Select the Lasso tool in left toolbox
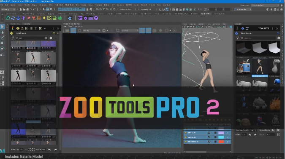Image resolution: width=285 pixels, height=159 pixels. pos(3,32)
